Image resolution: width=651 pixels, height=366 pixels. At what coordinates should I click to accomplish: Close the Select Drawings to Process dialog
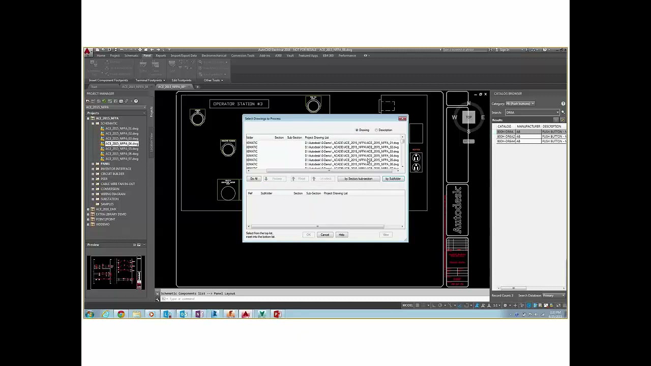click(402, 118)
